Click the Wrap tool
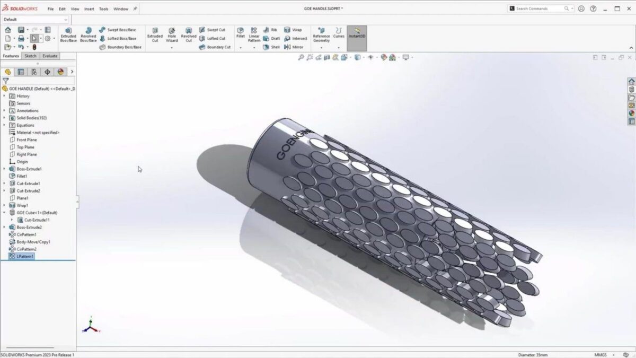 point(293,30)
